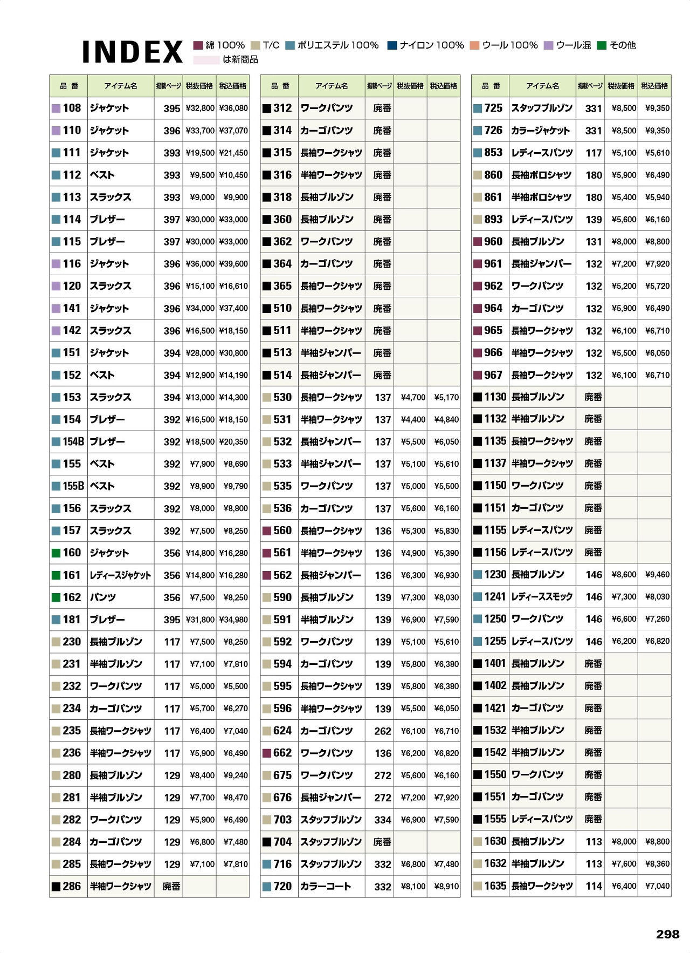Viewport: 690px width, 953px height.
Task: Click the purple swatch beside item 108
Action: click(x=56, y=108)
